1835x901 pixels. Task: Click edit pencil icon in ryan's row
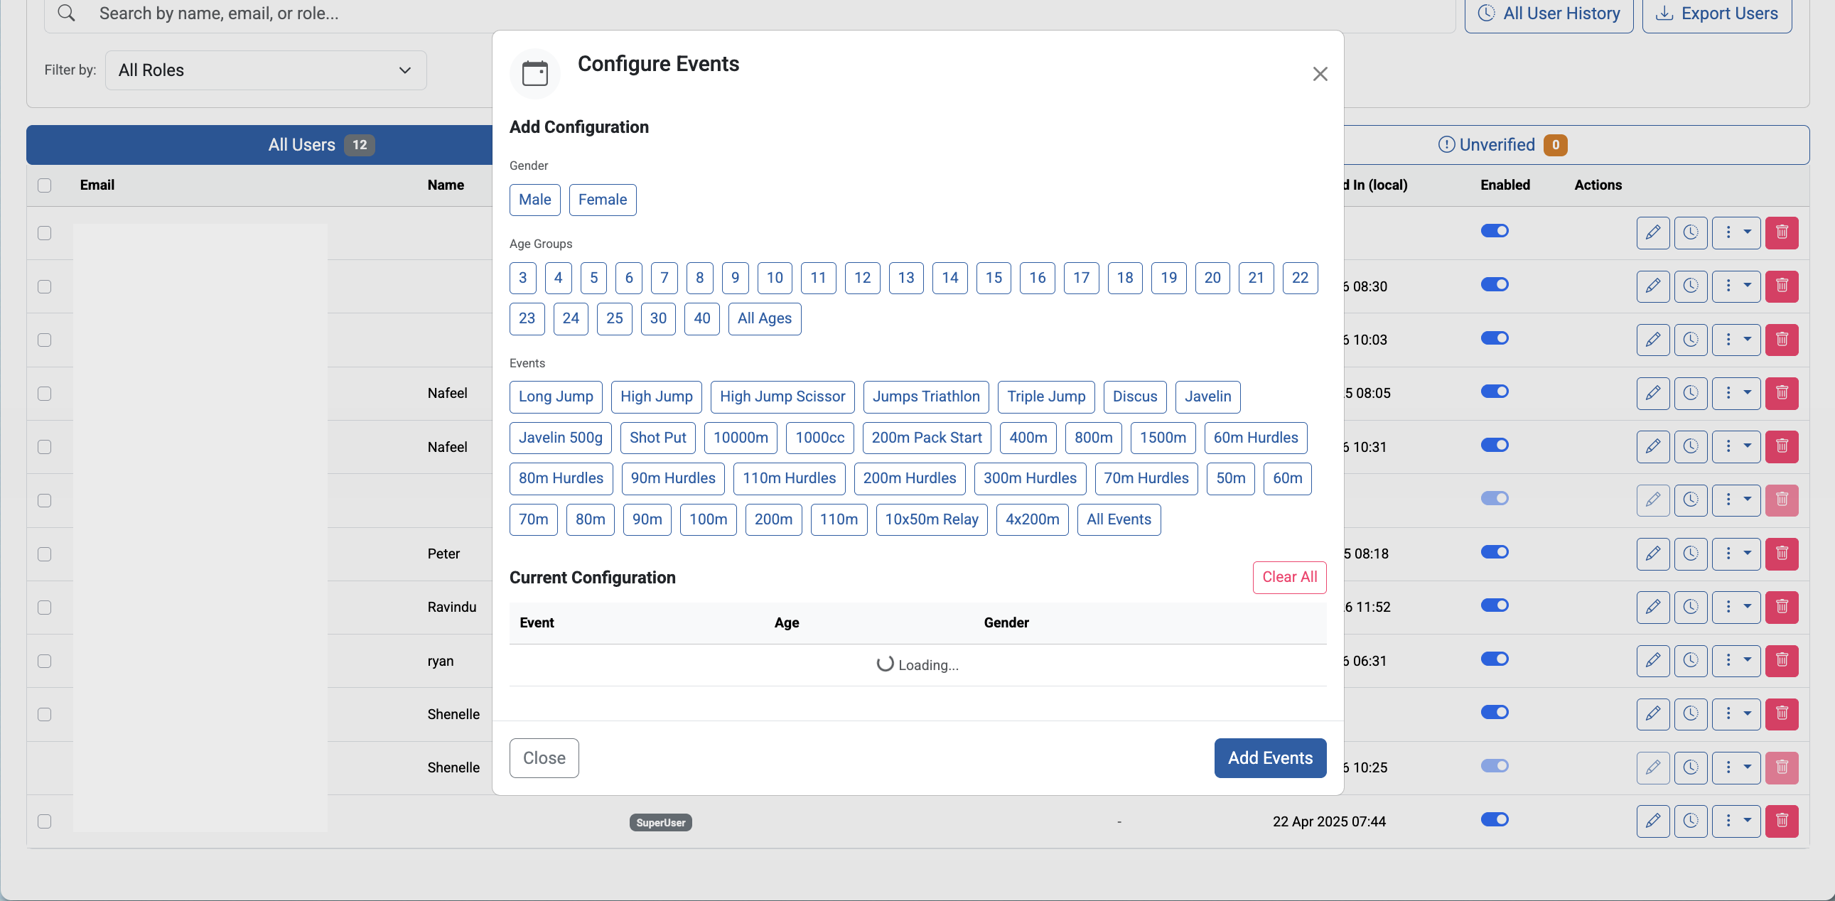tap(1652, 660)
